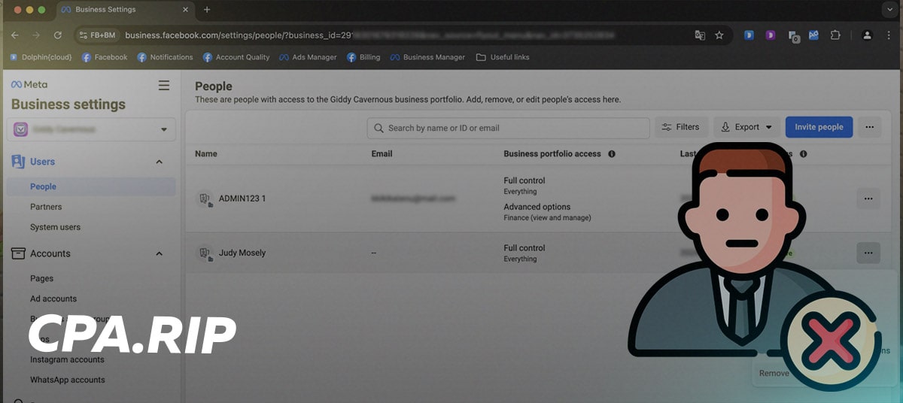Click the hamburger menu icon beside Meta
Screen dimensions: 903x403
[x=164, y=86]
